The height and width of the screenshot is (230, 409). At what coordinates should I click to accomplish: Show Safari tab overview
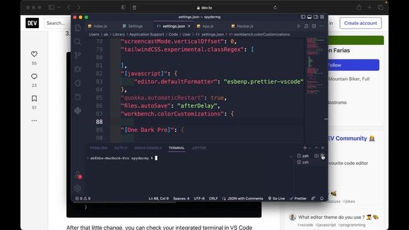pos(380,8)
